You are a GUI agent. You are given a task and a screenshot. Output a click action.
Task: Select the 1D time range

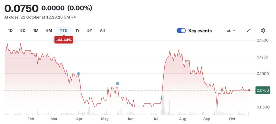(x=10, y=30)
